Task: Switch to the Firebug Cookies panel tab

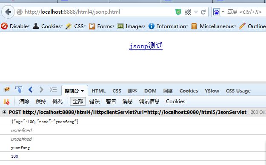Action: point(189,91)
